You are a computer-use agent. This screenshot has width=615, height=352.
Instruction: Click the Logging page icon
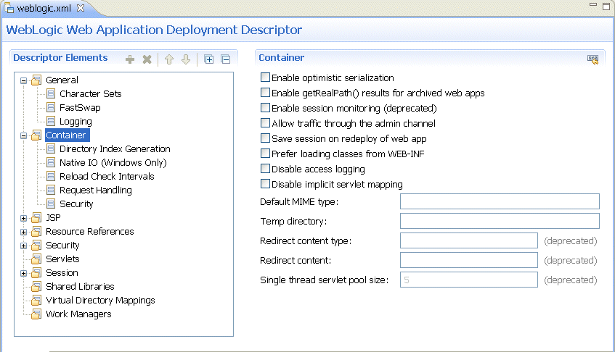point(51,121)
